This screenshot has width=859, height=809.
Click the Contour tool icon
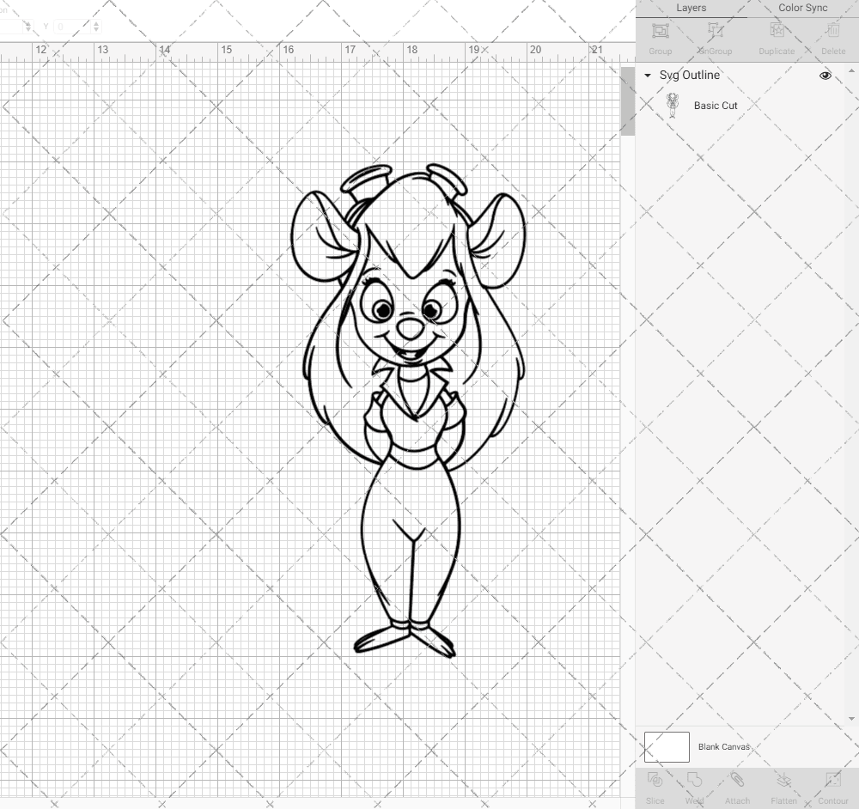click(x=832, y=780)
